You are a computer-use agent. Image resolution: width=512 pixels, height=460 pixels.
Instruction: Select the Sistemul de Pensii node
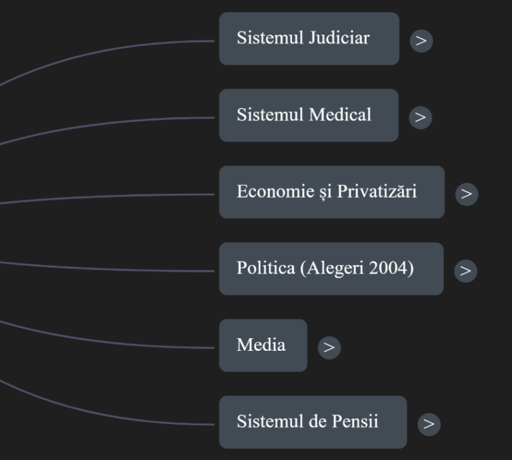[x=313, y=422]
